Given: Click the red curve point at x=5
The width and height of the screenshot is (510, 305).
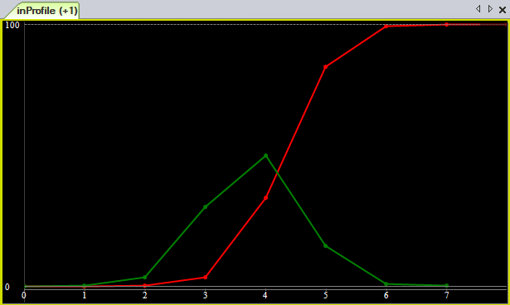Looking at the screenshot, I should tap(326, 67).
